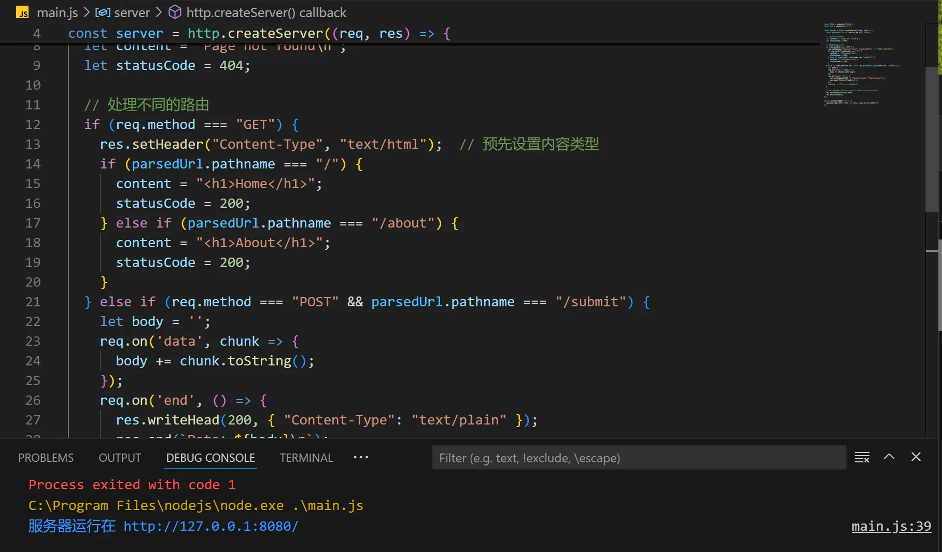The height and width of the screenshot is (552, 942).
Task: Open the main.js breadcrumb dropdown
Action: 57,12
